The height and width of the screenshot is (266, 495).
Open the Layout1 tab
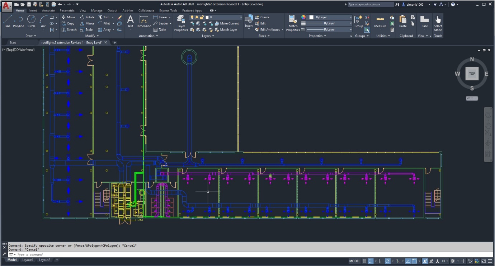tap(28, 260)
